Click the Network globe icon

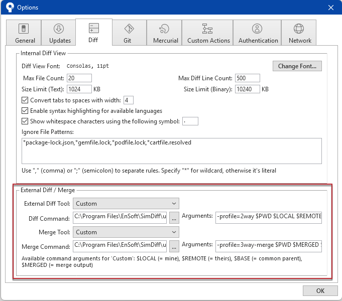pyautogui.click(x=299, y=29)
